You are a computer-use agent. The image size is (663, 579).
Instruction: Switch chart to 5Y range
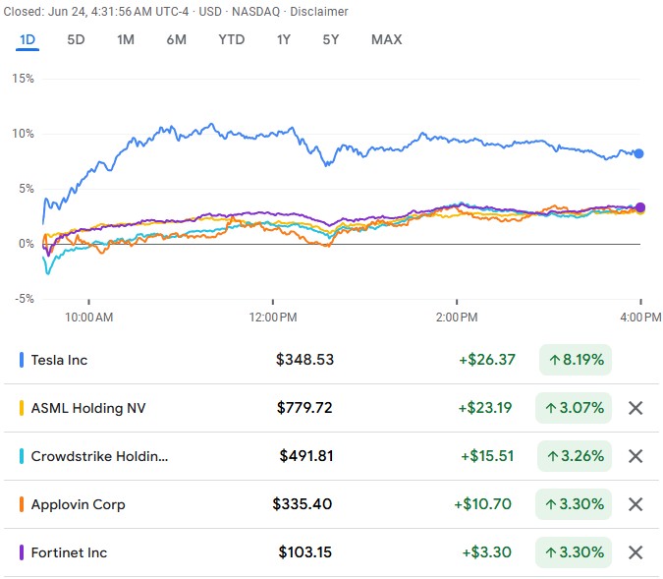(331, 39)
